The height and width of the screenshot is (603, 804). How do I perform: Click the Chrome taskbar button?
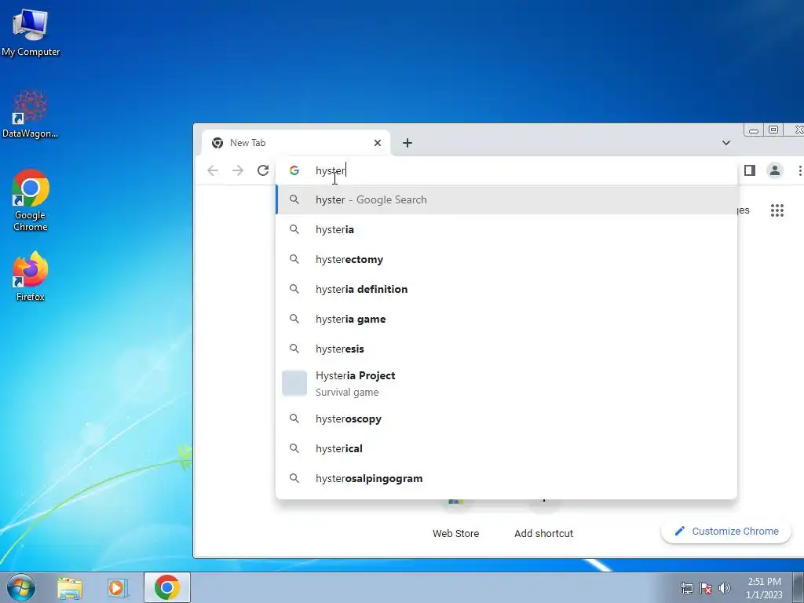pos(167,587)
